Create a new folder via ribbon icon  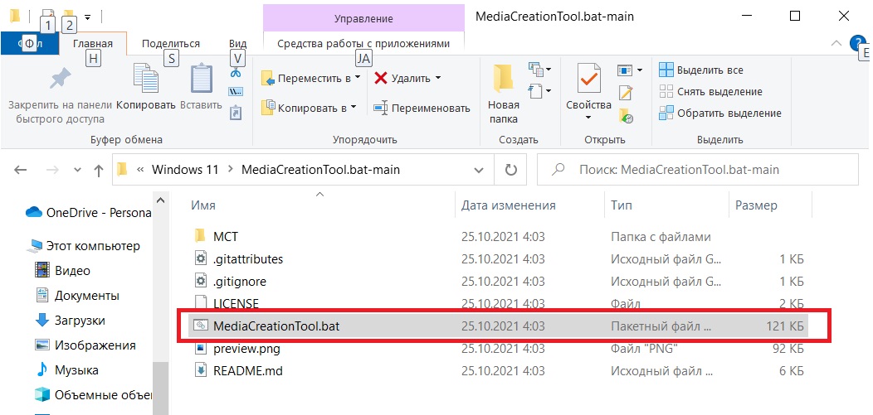click(503, 81)
